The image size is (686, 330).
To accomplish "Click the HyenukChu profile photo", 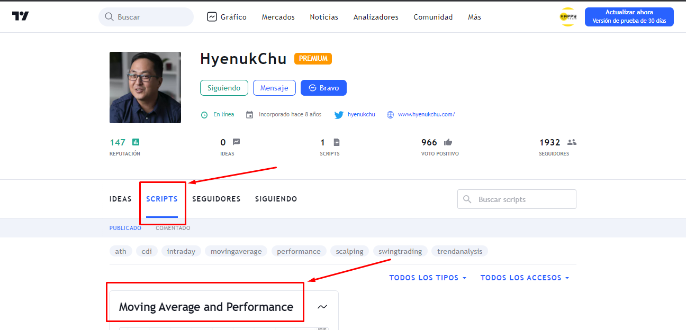I will tap(145, 87).
